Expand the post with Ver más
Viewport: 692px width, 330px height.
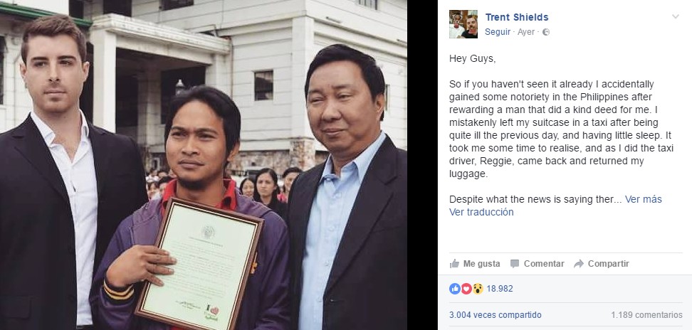coord(644,199)
